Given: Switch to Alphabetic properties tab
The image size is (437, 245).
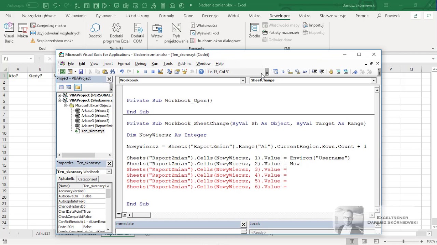Looking at the screenshot, I should tap(67, 179).
